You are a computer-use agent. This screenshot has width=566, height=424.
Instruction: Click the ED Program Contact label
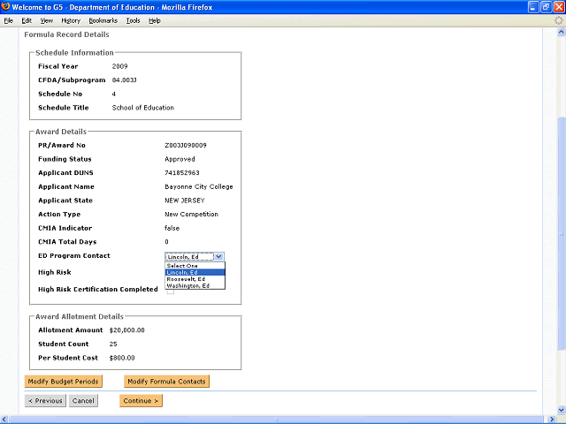[x=74, y=255]
